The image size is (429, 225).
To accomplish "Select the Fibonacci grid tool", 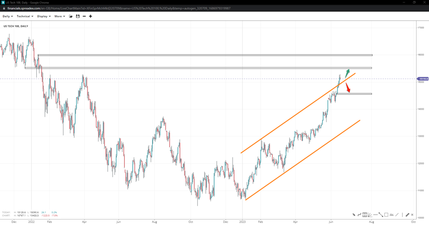I will tap(365, 215).
